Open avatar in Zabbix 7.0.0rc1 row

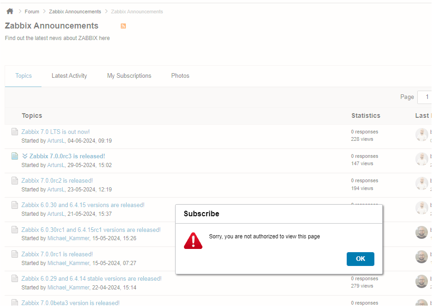(421, 257)
